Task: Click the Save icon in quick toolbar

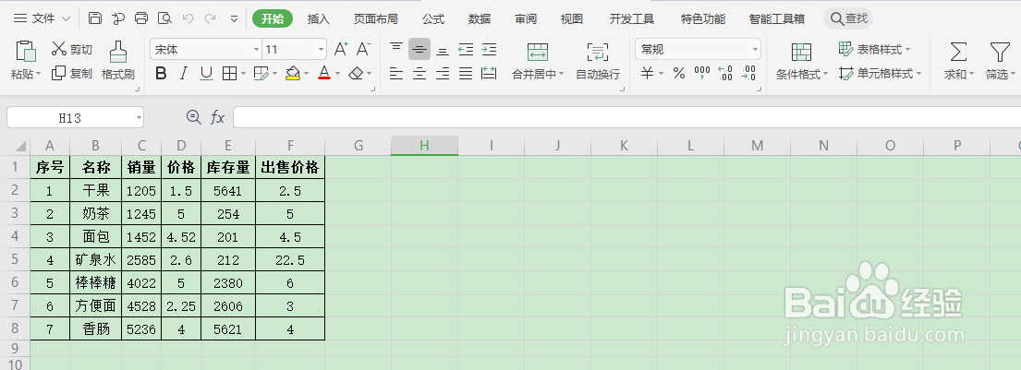Action: coord(95,18)
